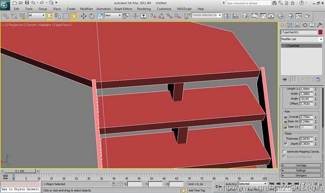
Task: Open the Edit menu
Action: coord(16,9)
